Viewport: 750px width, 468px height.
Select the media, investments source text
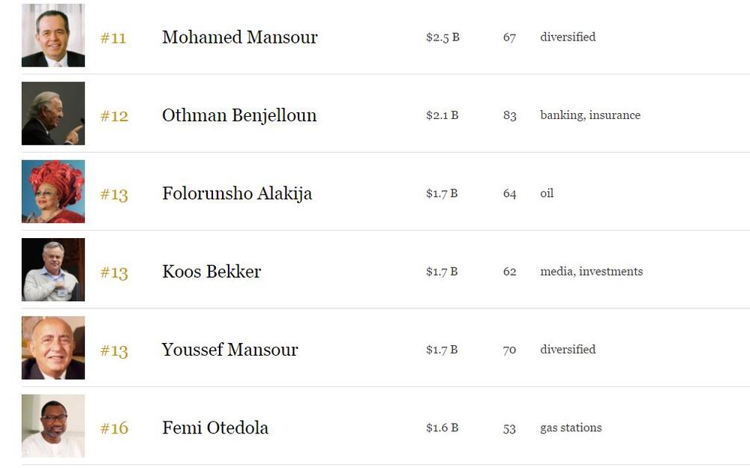(x=592, y=271)
